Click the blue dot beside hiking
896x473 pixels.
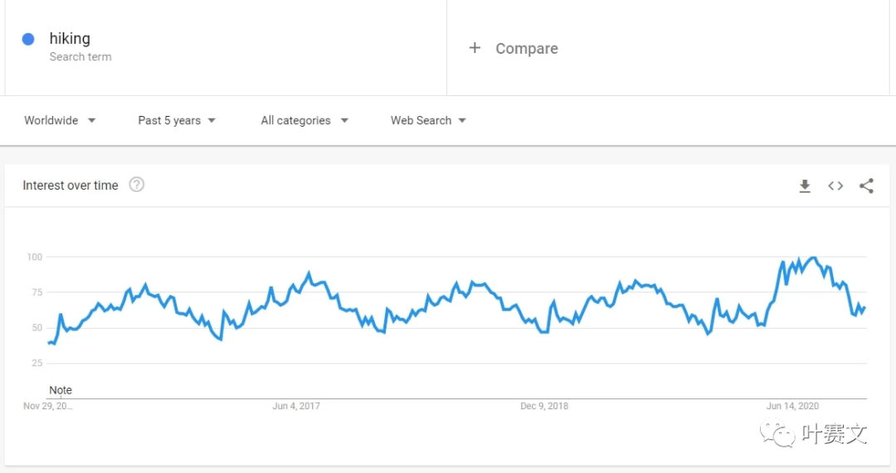[x=28, y=39]
